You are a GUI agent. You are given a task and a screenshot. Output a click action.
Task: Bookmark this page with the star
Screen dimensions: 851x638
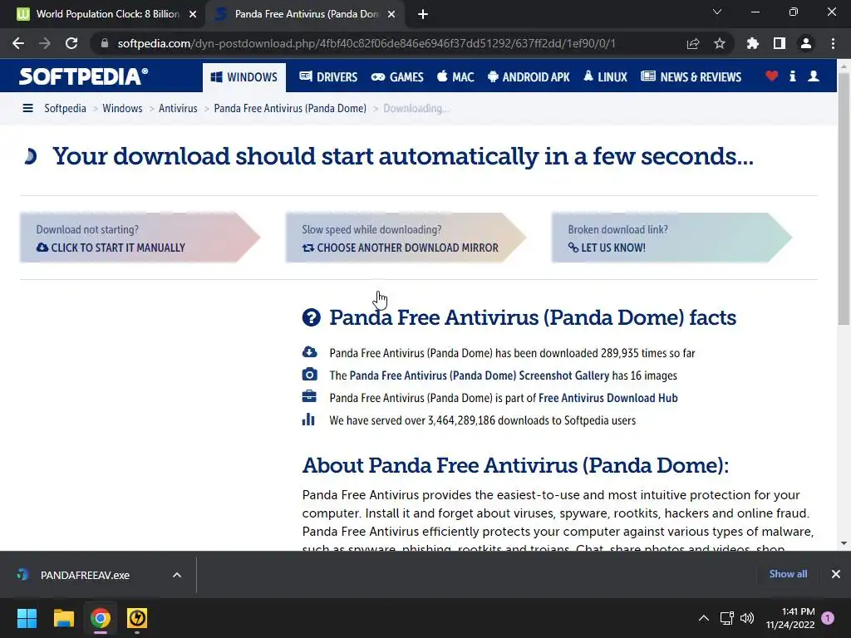(x=719, y=43)
